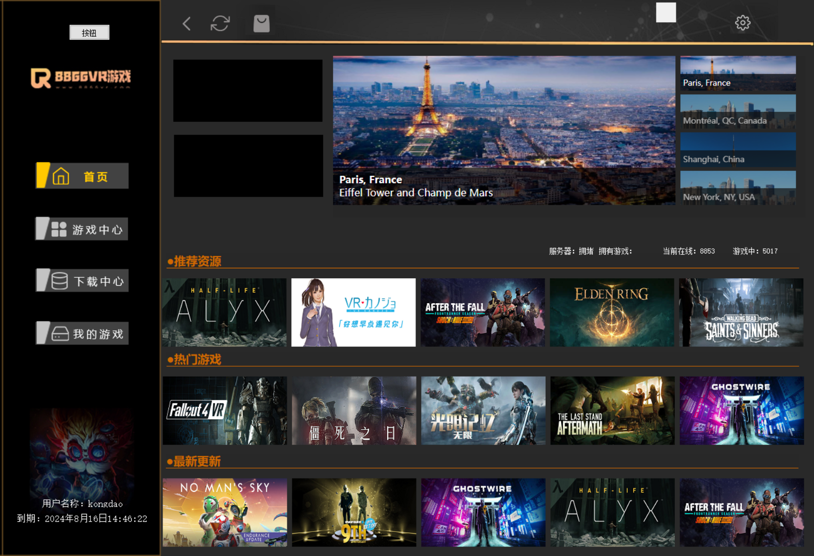814x556 pixels.
Task: Open Half-Life Alyx in 推荐资源
Action: (x=225, y=313)
